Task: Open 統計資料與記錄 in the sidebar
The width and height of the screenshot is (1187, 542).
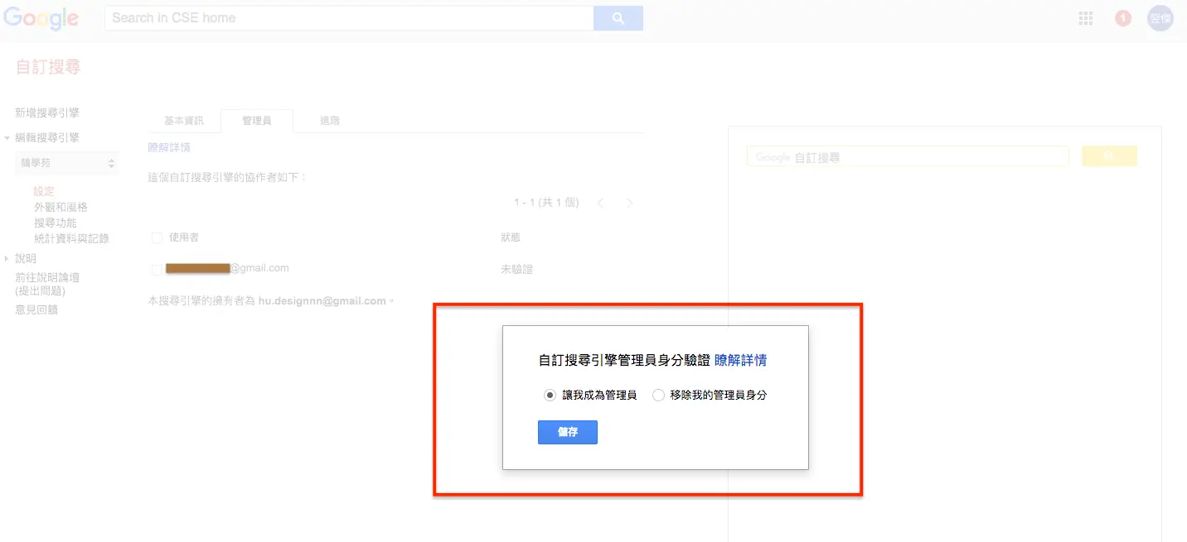Action: point(71,238)
